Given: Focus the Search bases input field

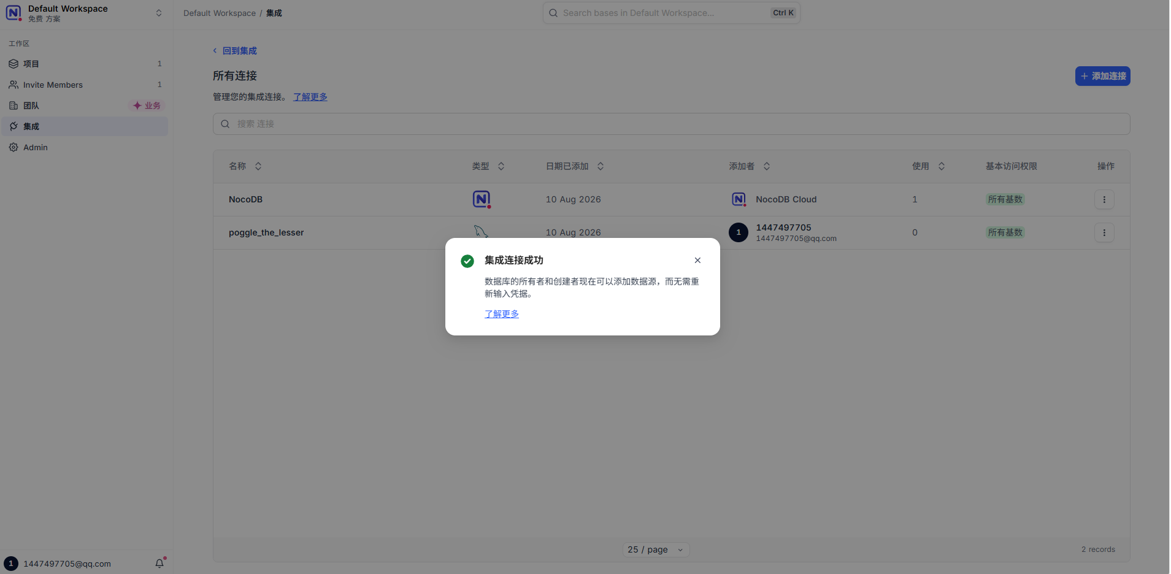Looking at the screenshot, I should 671,13.
